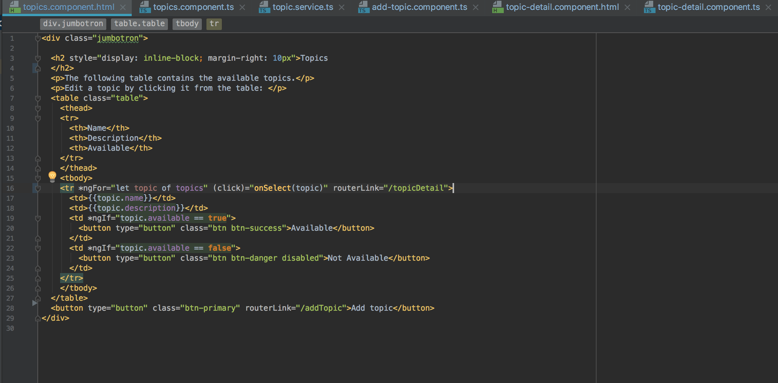Screen dimensions: 778x383
Task: Click the lightbulb intention icon beside line 15
Action: coord(52,177)
